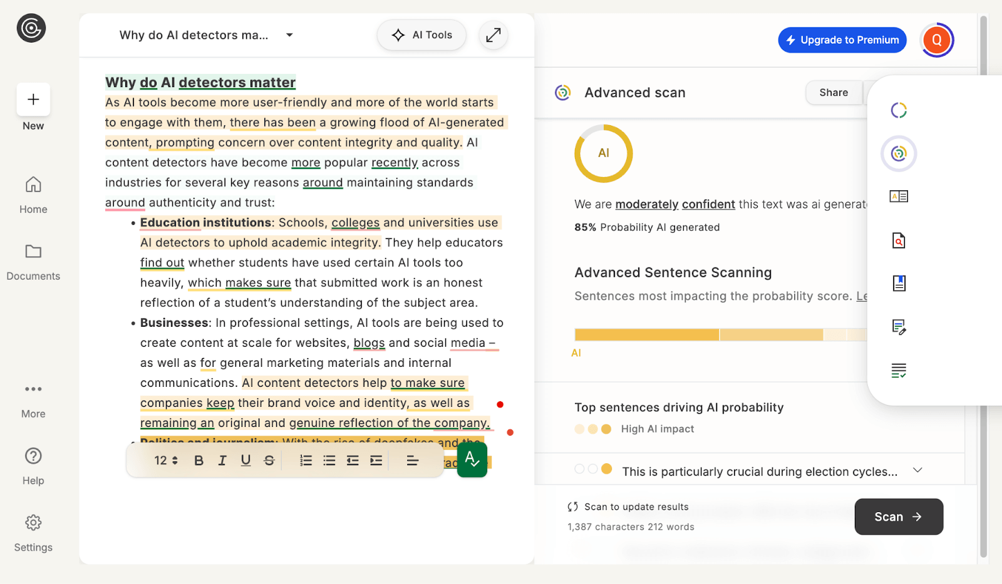Open document title dropdown arrow
Screen dimensions: 1002x584
pyautogui.click(x=289, y=35)
